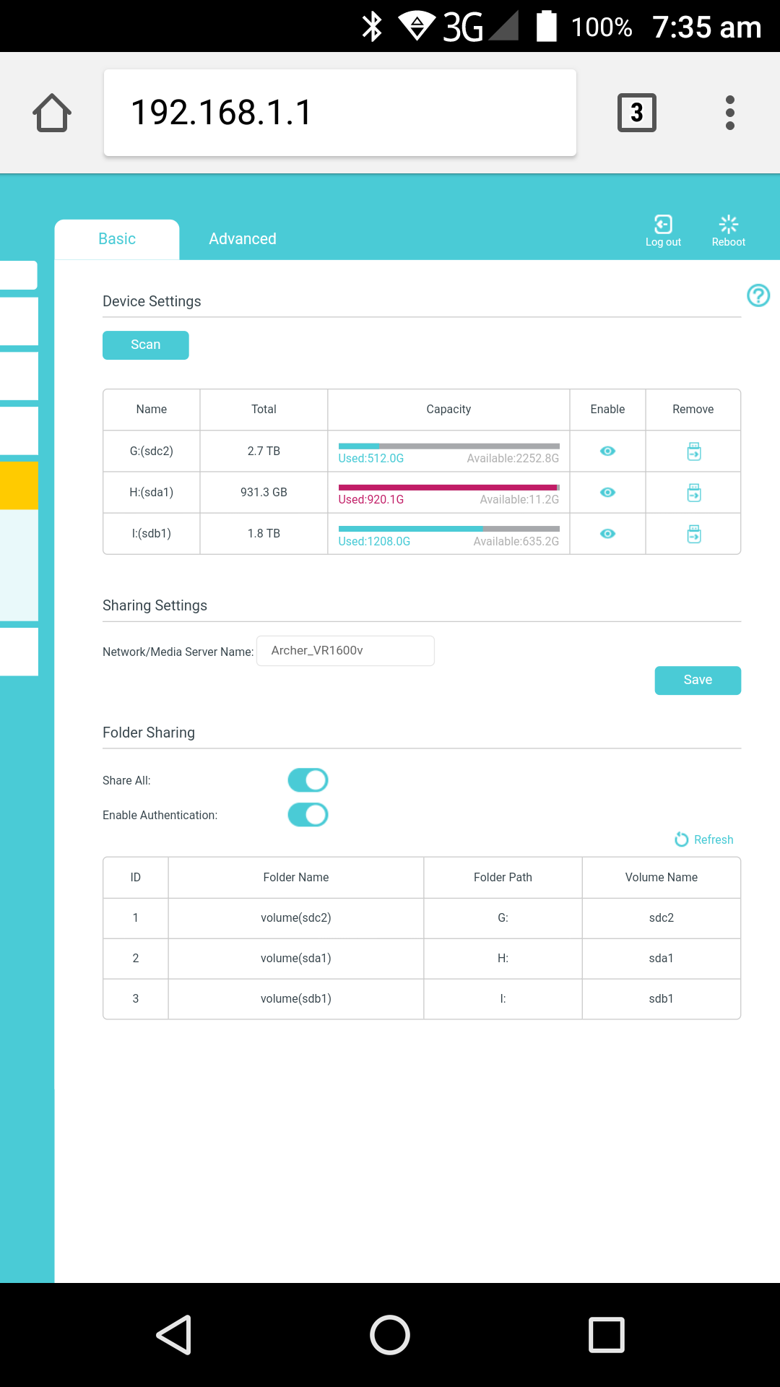780x1387 pixels.
Task: Tap the browser home icon
Action: pyautogui.click(x=52, y=113)
